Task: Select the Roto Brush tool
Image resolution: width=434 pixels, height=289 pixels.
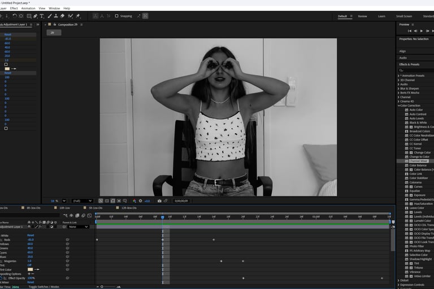Action: coord(70,16)
